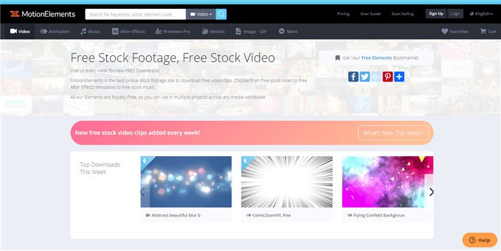Open the Image - GIF tab

(x=251, y=31)
